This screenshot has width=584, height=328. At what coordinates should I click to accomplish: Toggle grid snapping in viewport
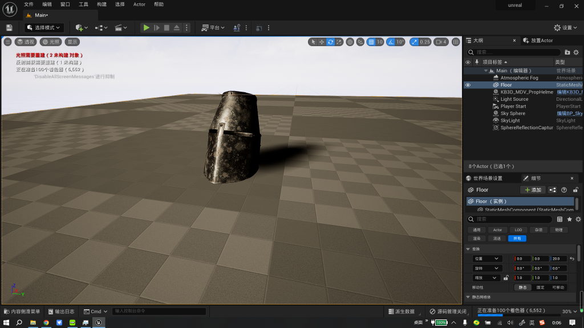[x=371, y=42]
